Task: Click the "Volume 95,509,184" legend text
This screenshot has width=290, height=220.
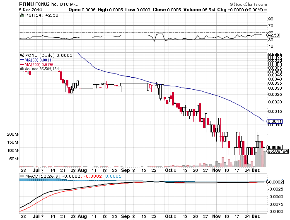Action: (41, 69)
